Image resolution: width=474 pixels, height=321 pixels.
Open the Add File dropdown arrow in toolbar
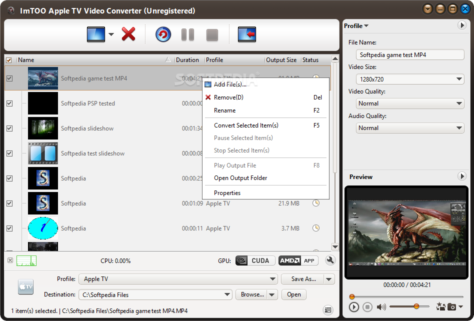111,34
